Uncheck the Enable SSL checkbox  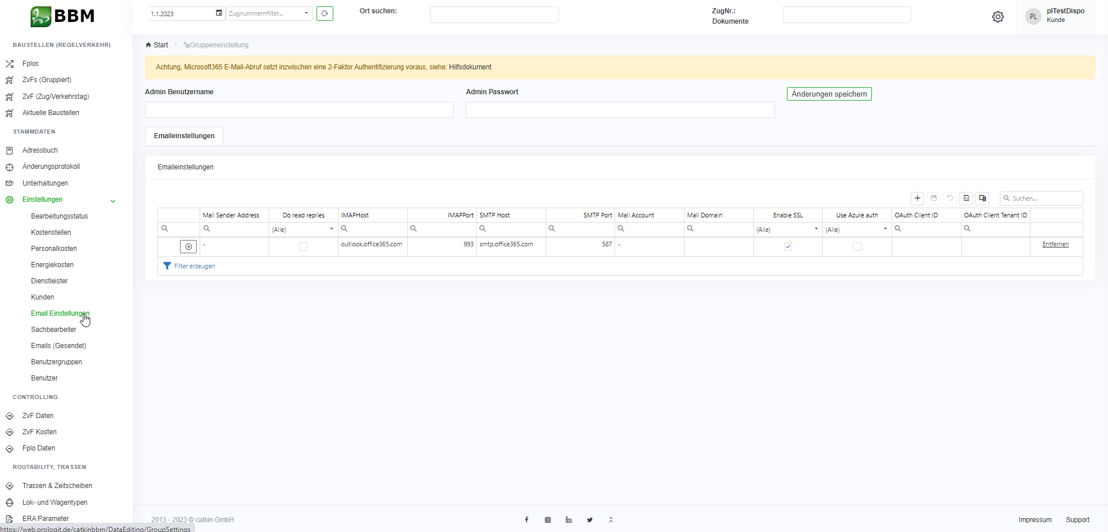(787, 247)
